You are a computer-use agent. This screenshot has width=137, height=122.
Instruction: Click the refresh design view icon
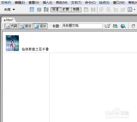tap(133, 26)
